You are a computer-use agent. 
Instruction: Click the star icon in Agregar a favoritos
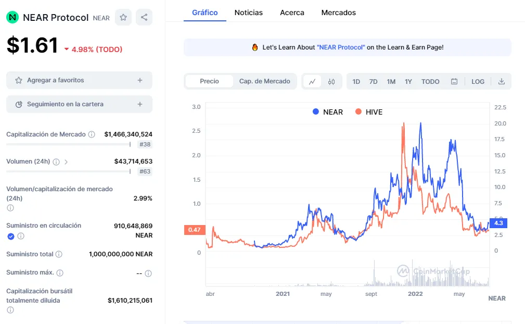(19, 80)
